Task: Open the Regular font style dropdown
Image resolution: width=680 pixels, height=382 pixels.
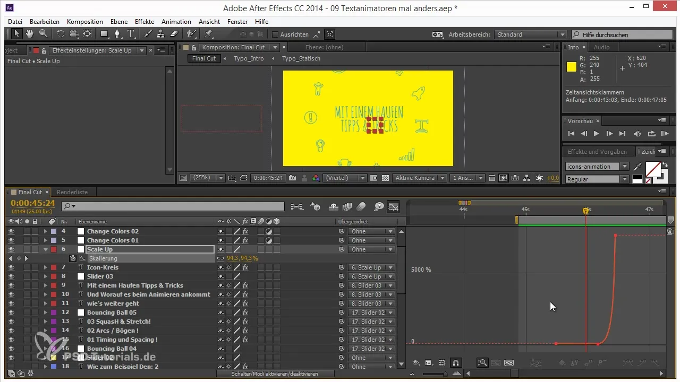Action: (x=597, y=179)
